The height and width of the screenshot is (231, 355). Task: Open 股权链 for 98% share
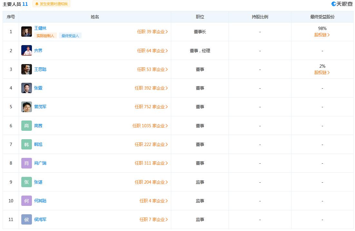322,35
